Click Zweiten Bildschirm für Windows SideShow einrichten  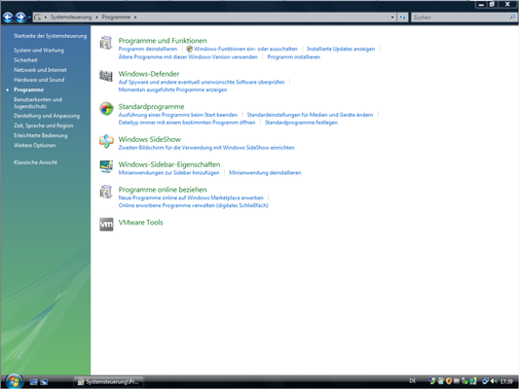206,148
